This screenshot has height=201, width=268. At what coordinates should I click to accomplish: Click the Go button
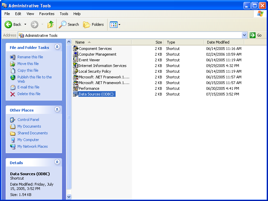[256, 35]
